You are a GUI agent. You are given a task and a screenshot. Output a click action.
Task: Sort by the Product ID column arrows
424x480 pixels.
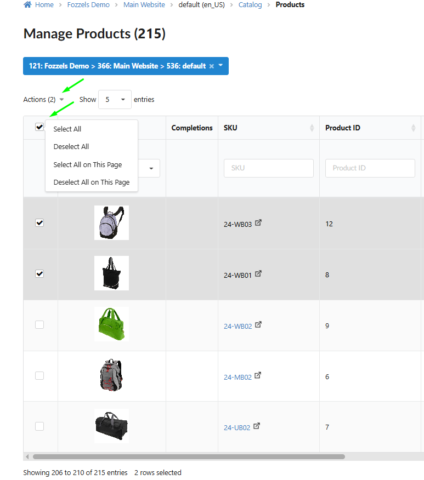(x=413, y=128)
